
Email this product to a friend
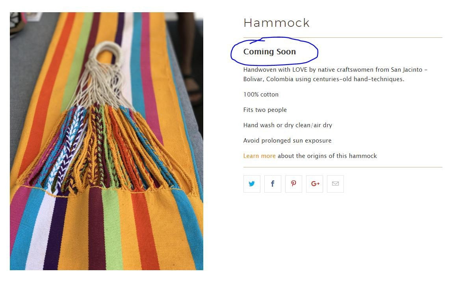tap(335, 184)
